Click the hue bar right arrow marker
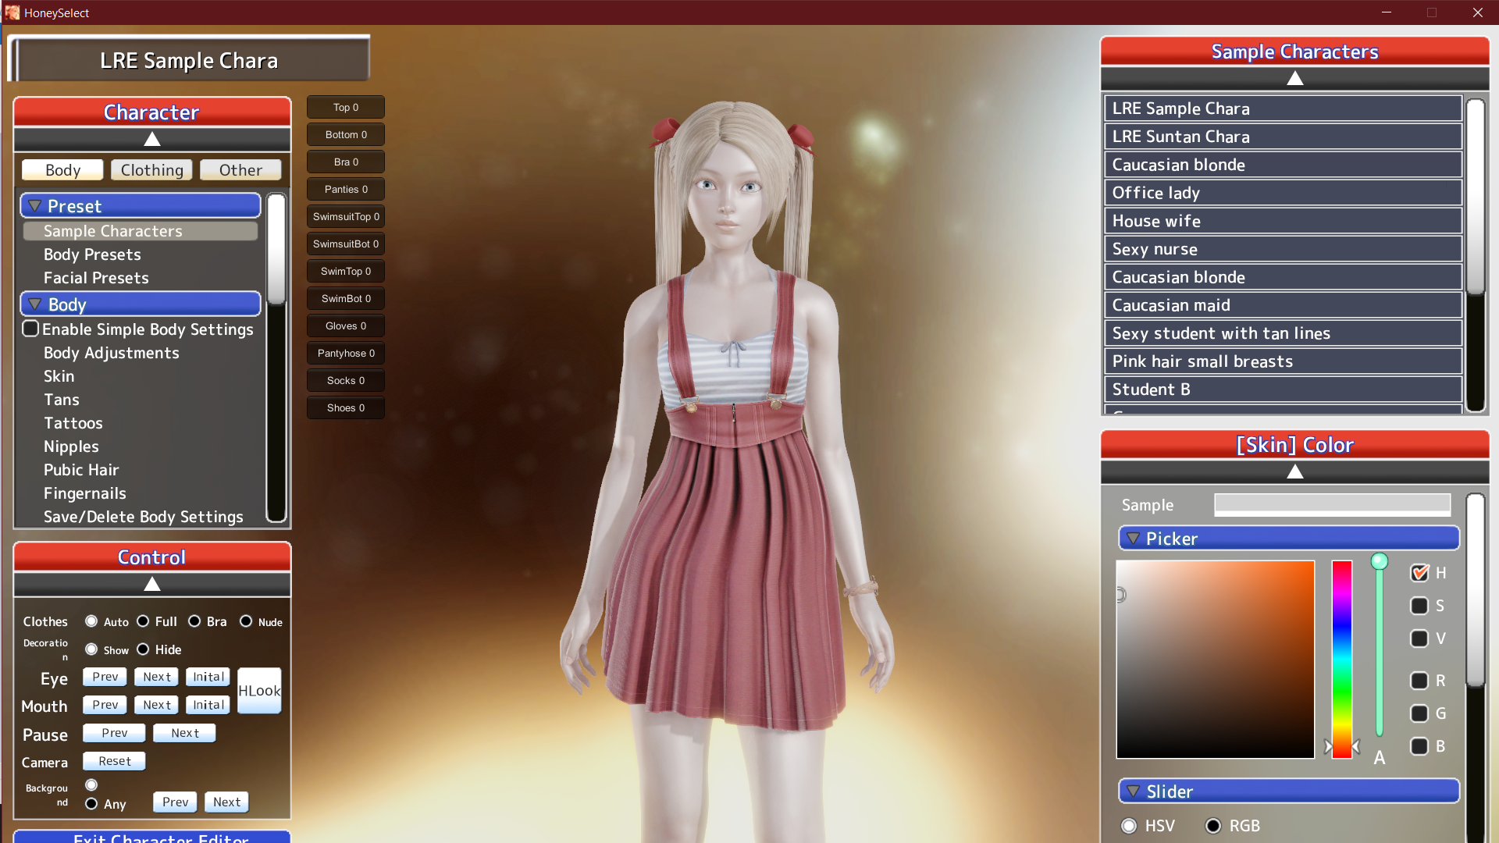The height and width of the screenshot is (843, 1499). [1356, 747]
